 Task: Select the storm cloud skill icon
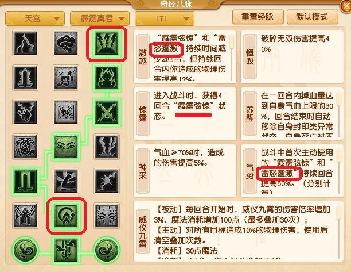tap(66, 43)
